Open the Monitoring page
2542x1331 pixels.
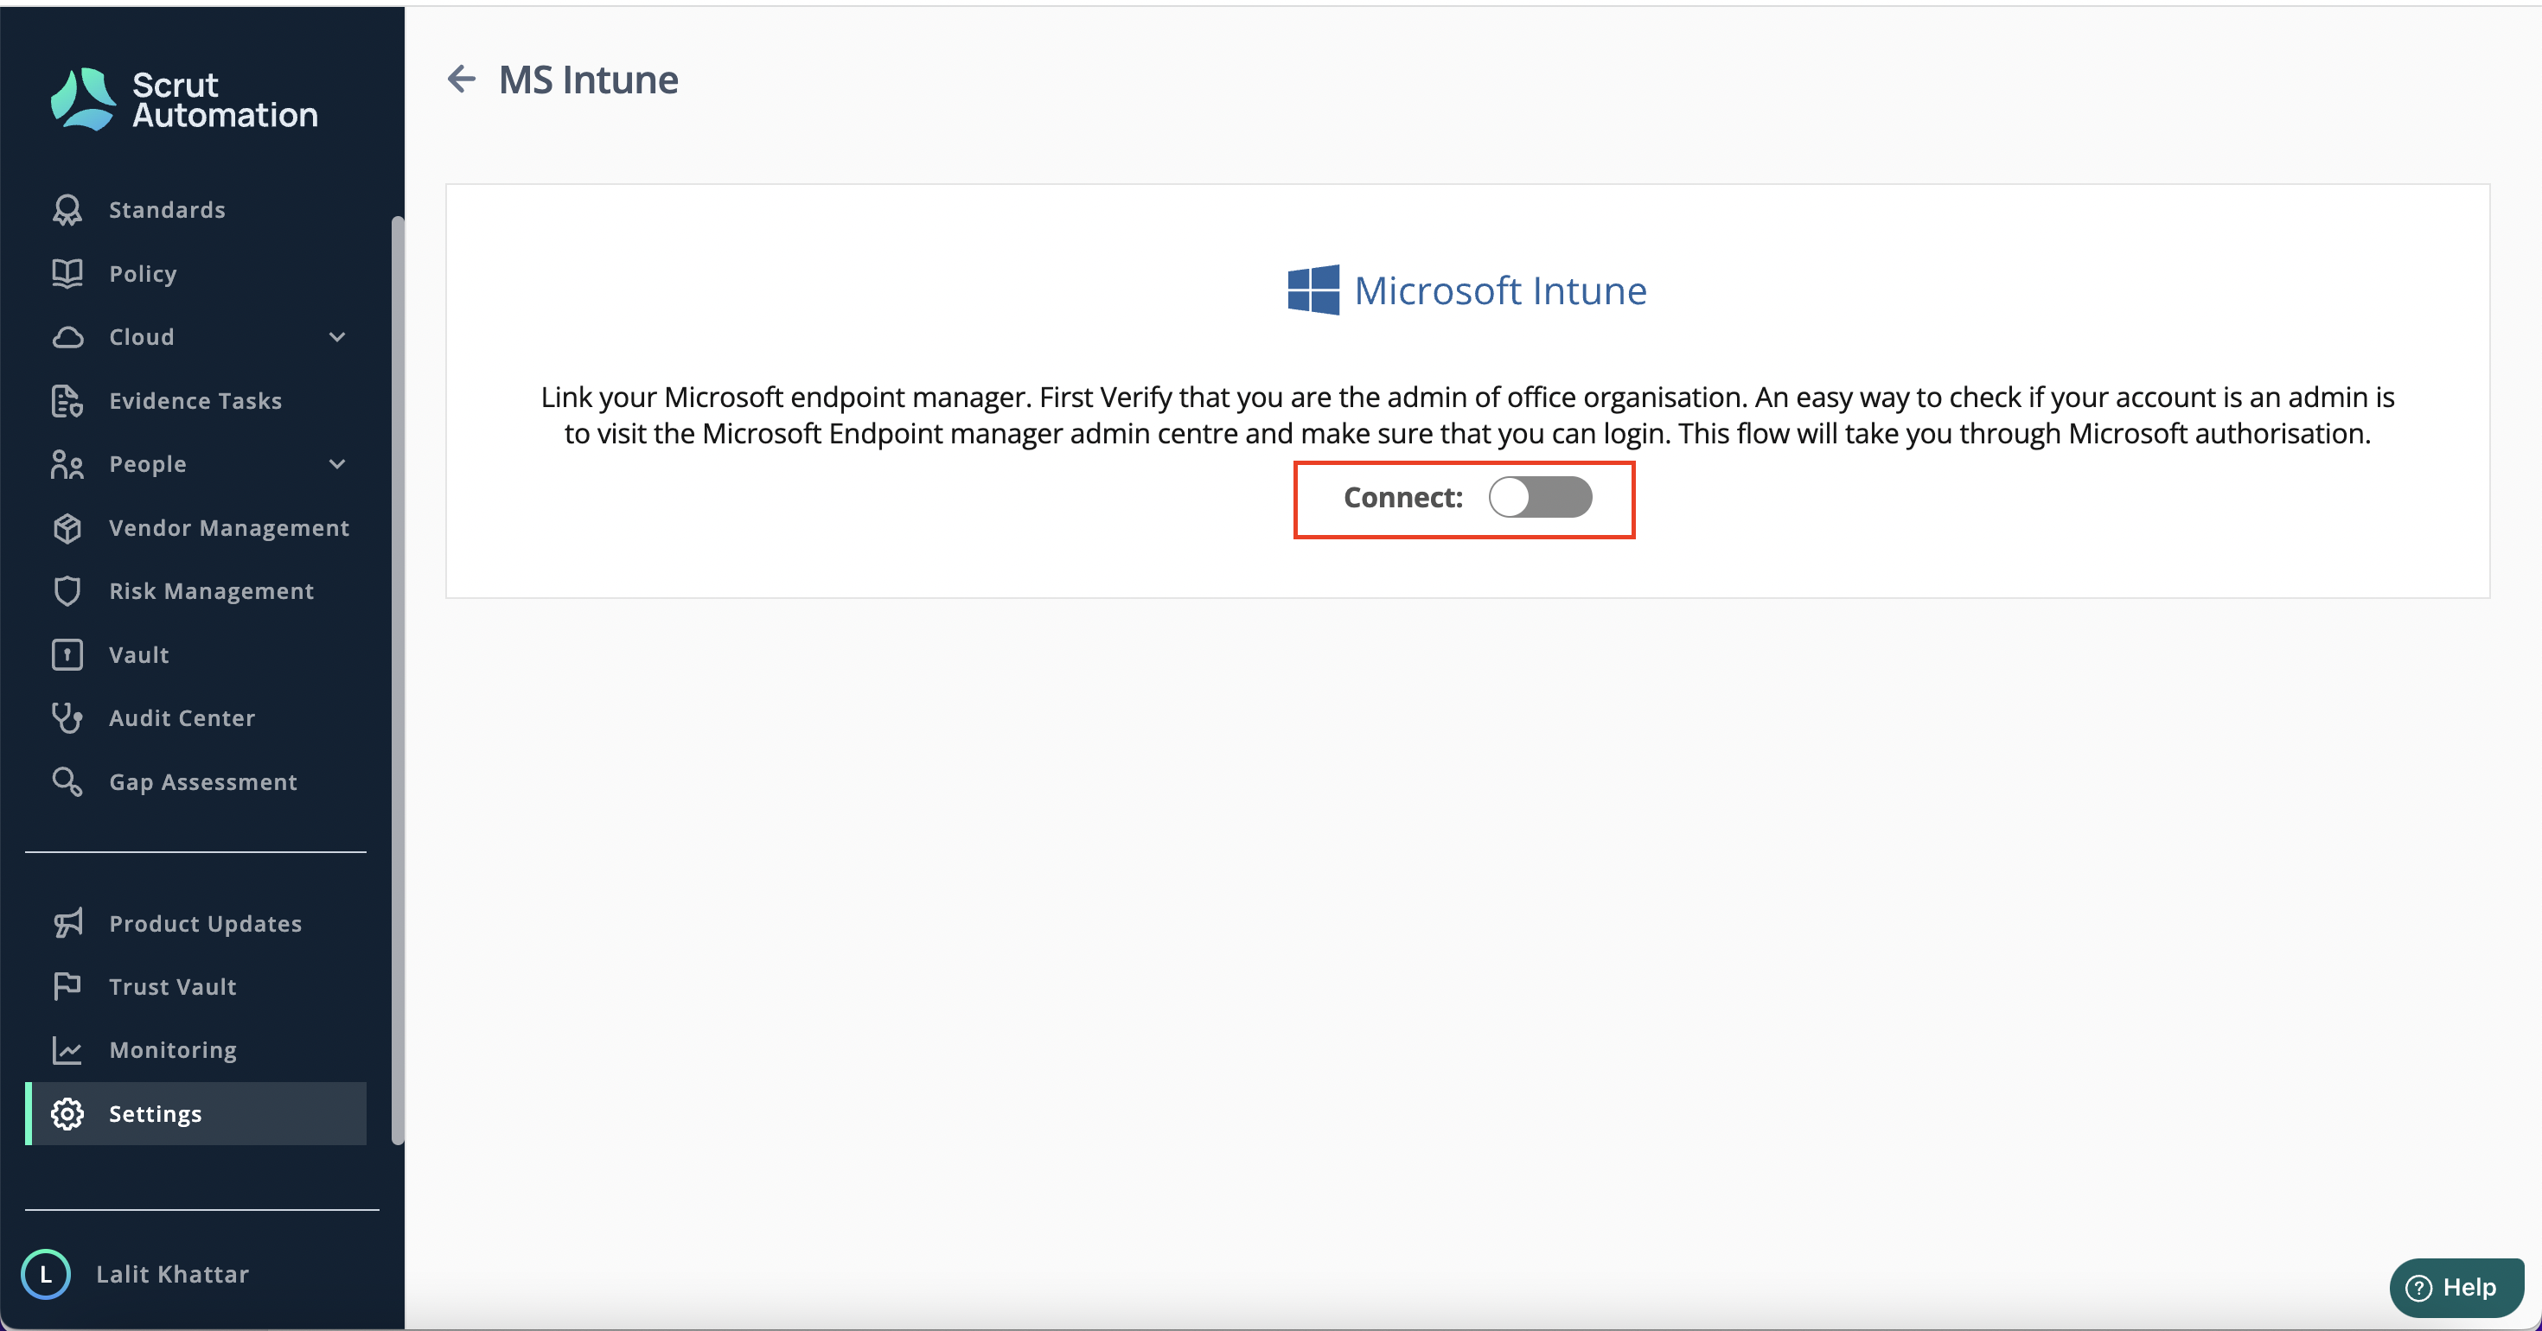tap(195, 1050)
